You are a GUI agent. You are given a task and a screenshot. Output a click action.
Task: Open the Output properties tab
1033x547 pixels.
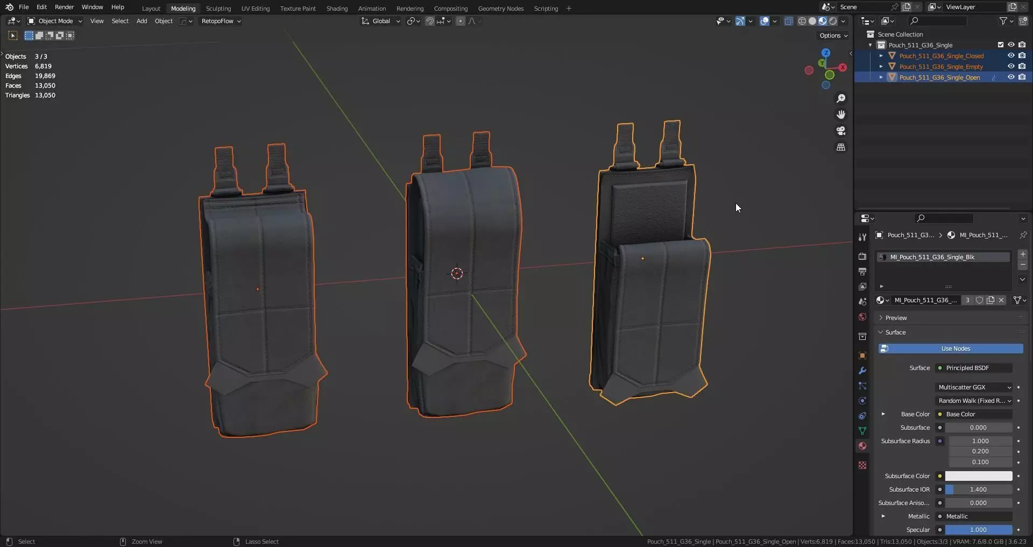[x=862, y=272]
